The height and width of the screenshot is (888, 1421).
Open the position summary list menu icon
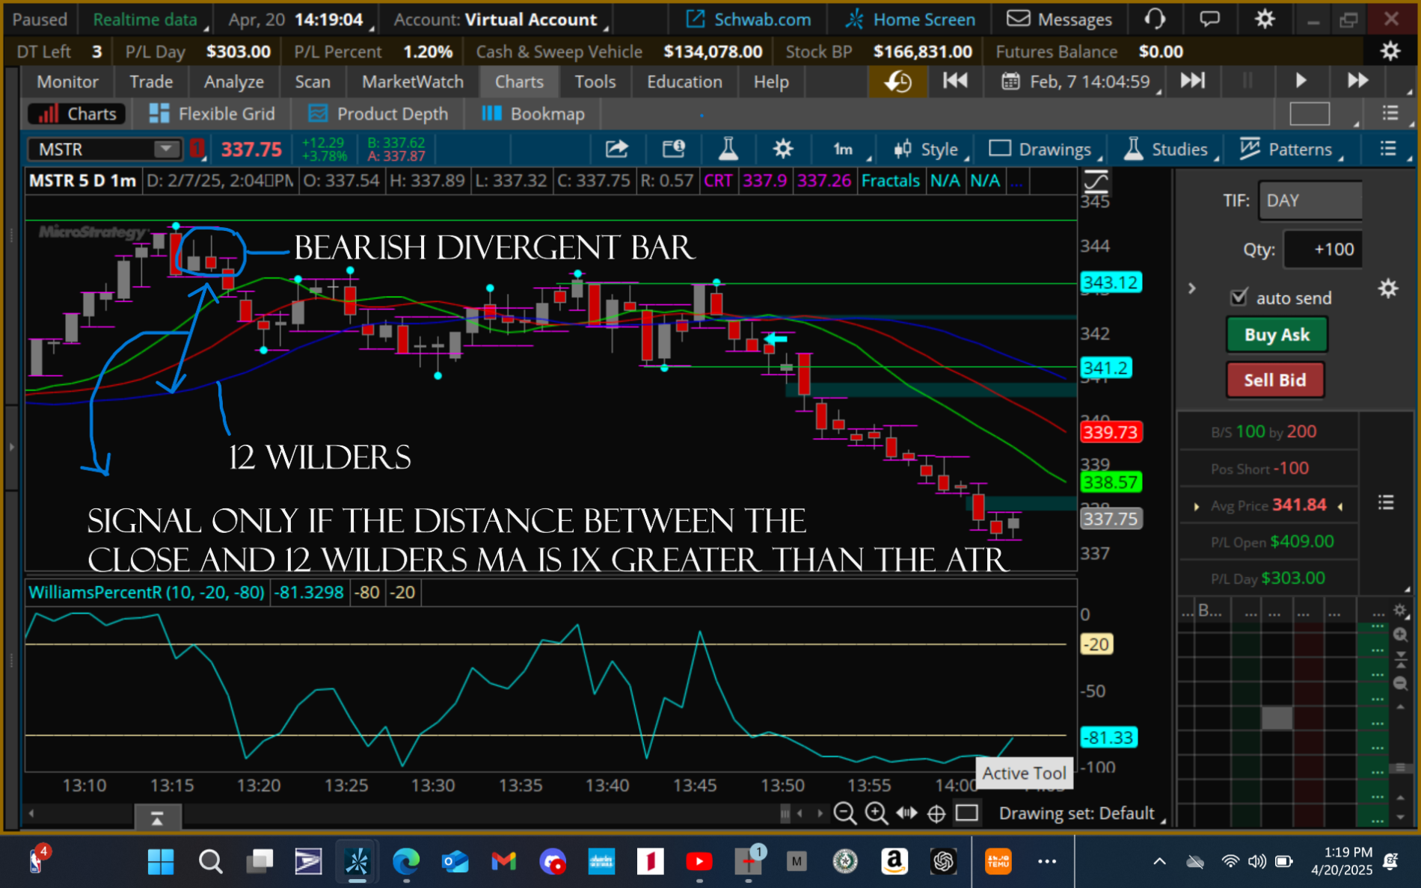pyautogui.click(x=1386, y=503)
